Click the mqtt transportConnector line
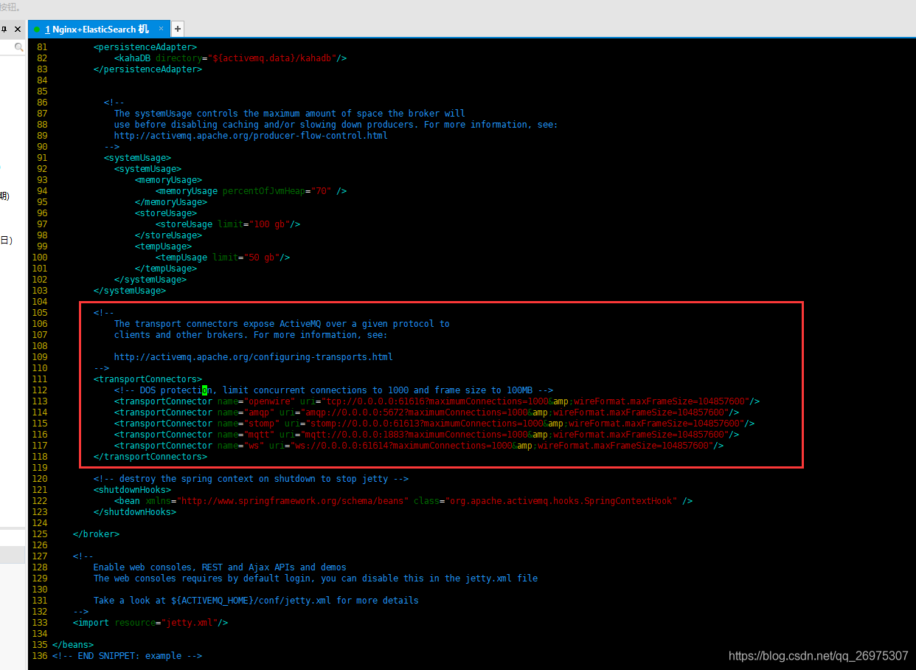Image resolution: width=916 pixels, height=670 pixels. click(x=426, y=435)
